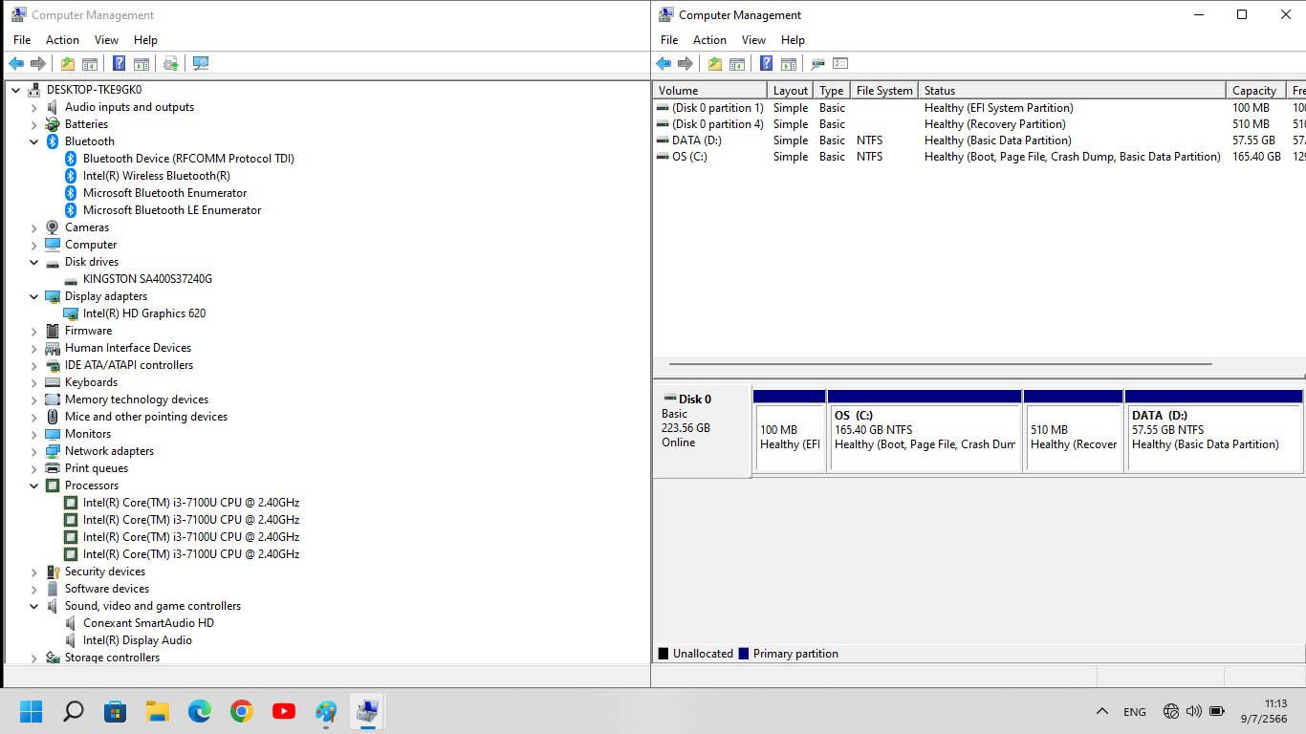Collapse the Processors category
The height and width of the screenshot is (734, 1306).
pyautogui.click(x=34, y=486)
